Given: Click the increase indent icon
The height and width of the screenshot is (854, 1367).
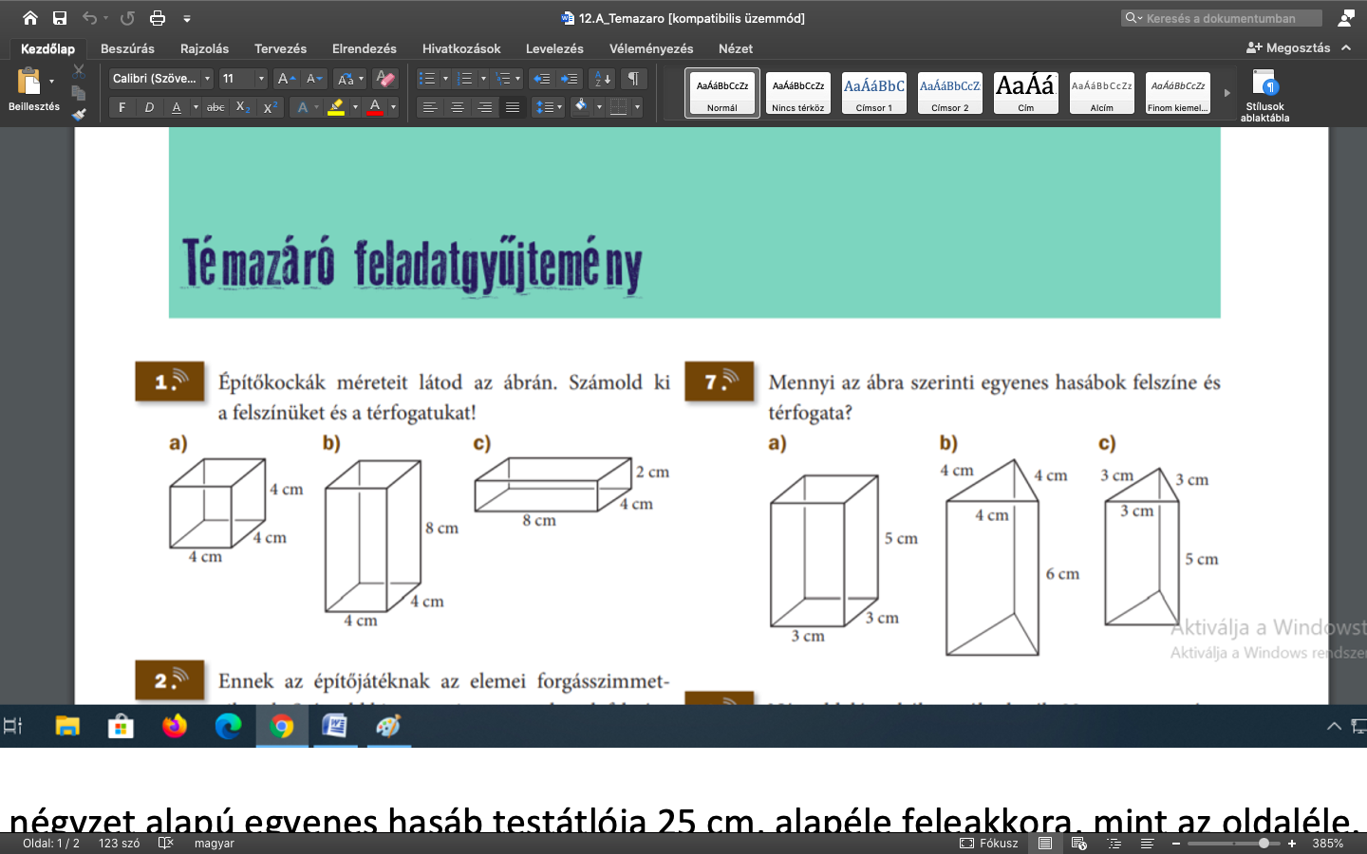Looking at the screenshot, I should point(569,79).
